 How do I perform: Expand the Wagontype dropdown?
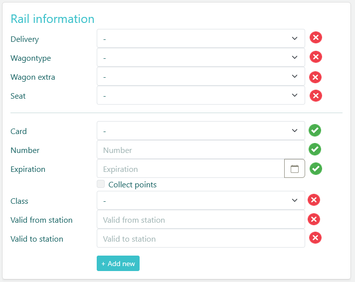[x=200, y=58]
